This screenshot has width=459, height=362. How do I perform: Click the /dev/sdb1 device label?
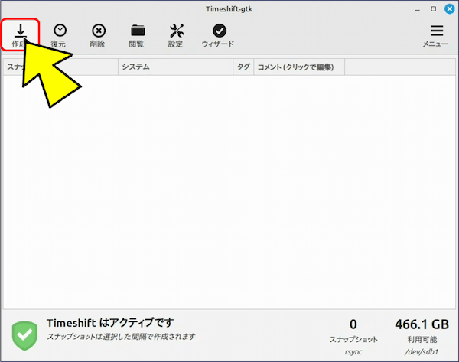coord(422,353)
